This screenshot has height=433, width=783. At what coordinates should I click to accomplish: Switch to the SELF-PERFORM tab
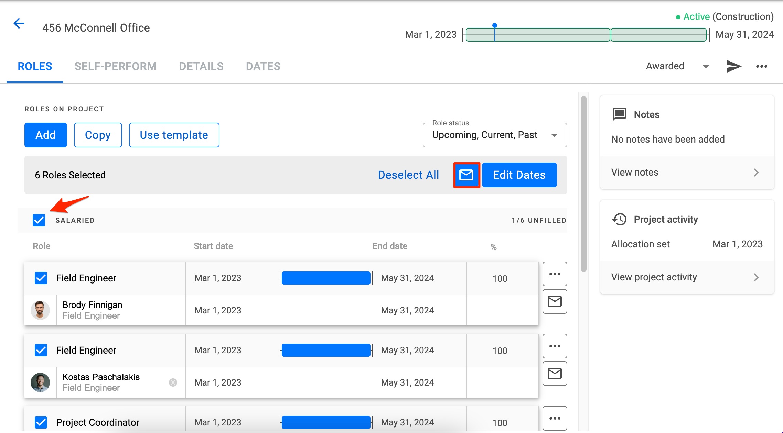116,66
